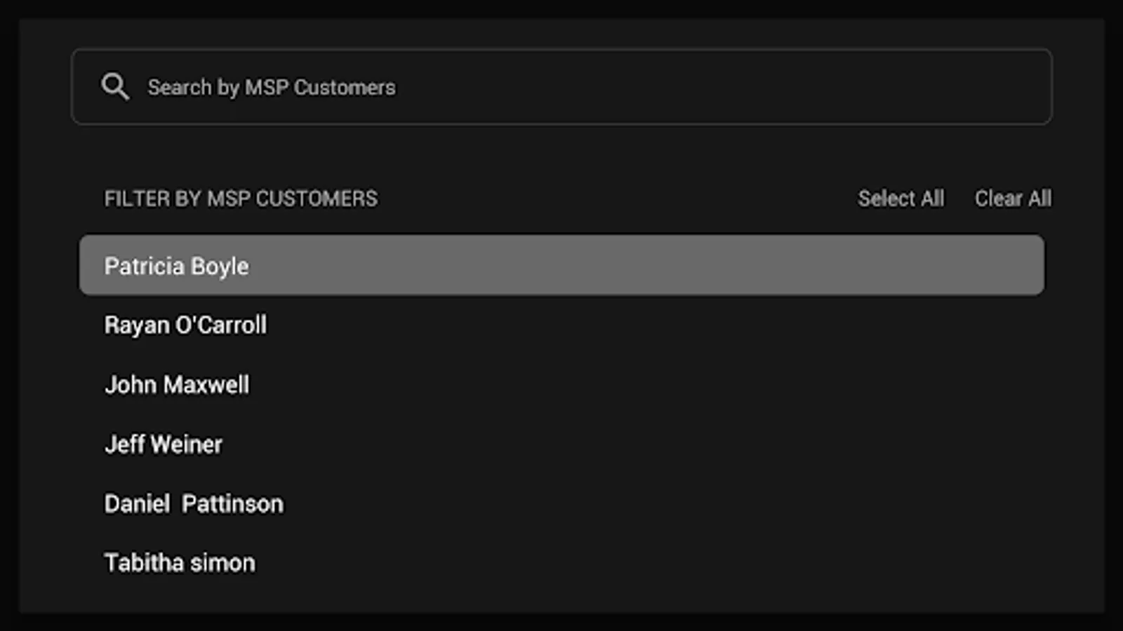Viewport: 1123px width, 631px height.
Task: Click the magnifying glass search icon
Action: point(115,87)
